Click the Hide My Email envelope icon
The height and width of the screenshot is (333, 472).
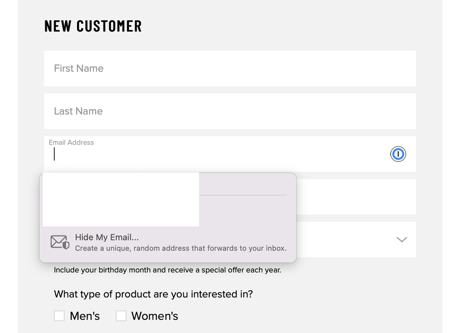[60, 242]
